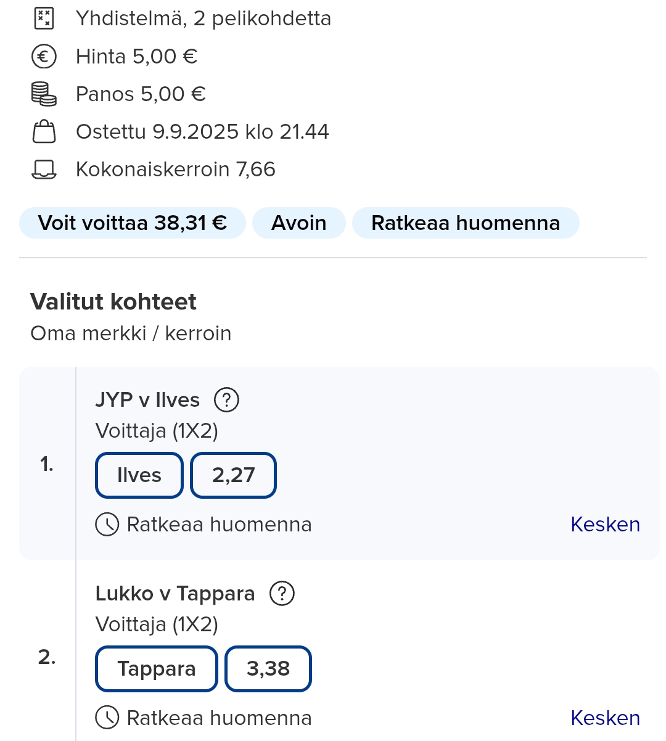Click the JYP v Ilves match title
This screenshot has width=666, height=741.
tap(147, 400)
